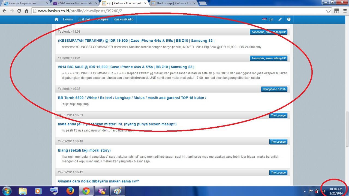Screen dimensions: 349x196
Task: Click the browser forward arrow
Action: (12, 11)
